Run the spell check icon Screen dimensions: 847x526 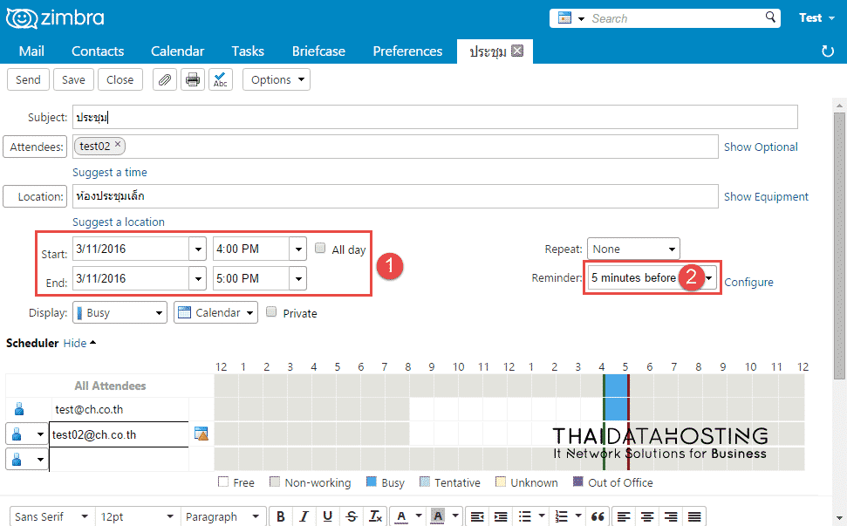point(220,79)
